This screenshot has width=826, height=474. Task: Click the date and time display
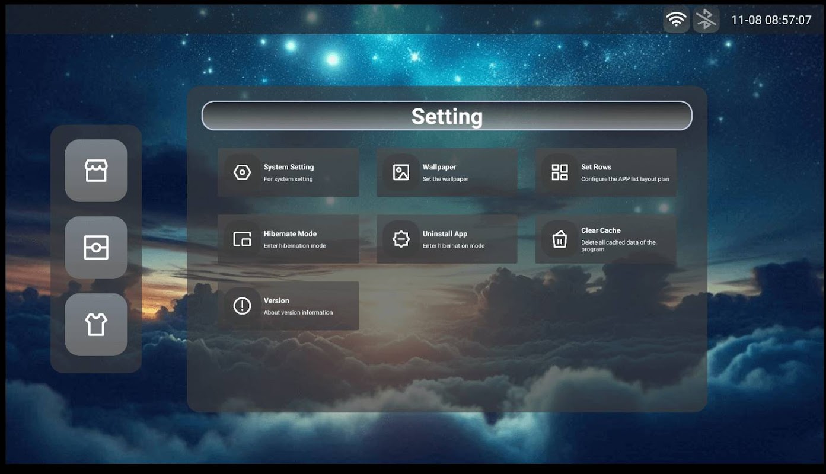pyautogui.click(x=771, y=20)
